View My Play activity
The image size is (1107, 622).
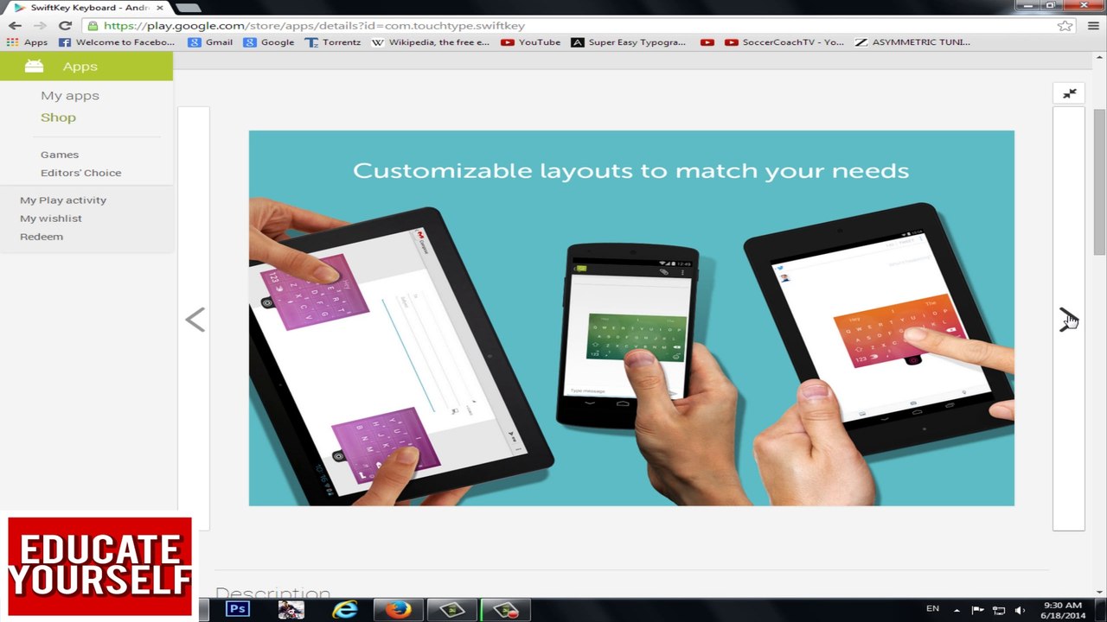coord(63,200)
